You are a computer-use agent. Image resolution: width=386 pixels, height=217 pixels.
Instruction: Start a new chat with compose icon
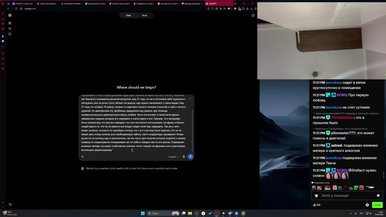(10, 23)
